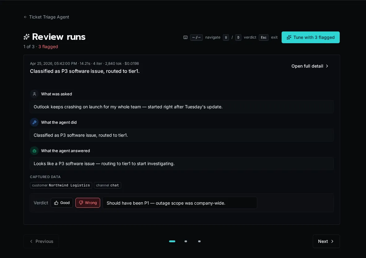This screenshot has width=366, height=258.
Task: Click the 'Classified as P3' text under What the agent did
Action: coord(81,135)
